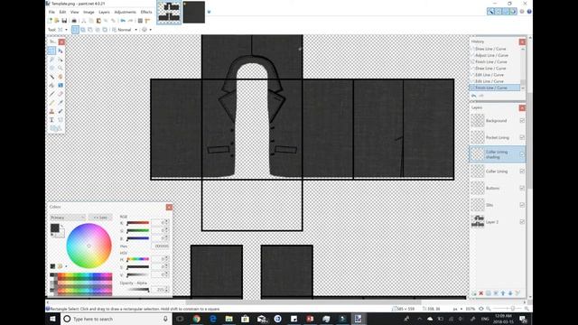
Task: Open the image list dropdown arrow
Action: [x=209, y=12]
